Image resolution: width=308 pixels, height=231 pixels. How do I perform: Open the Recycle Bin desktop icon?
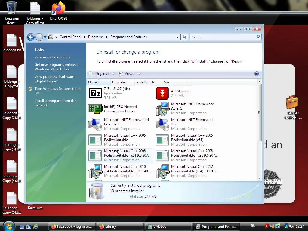click(x=12, y=13)
